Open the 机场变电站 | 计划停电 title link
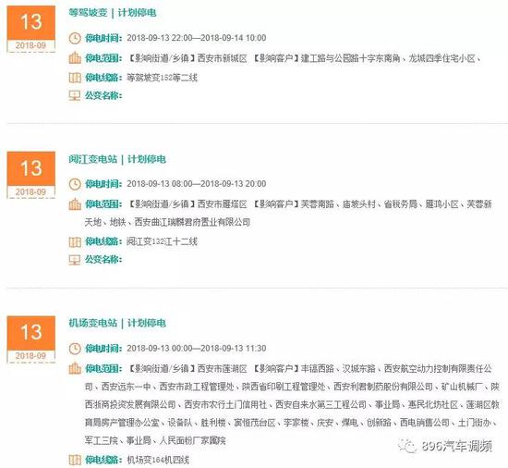Viewport: 508px width, 468px height. [x=117, y=323]
